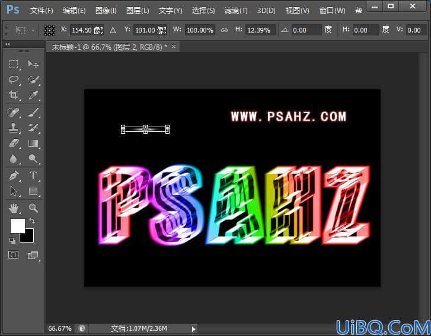This screenshot has width=431, height=336.
Task: Select the Move tool
Action: [x=33, y=64]
